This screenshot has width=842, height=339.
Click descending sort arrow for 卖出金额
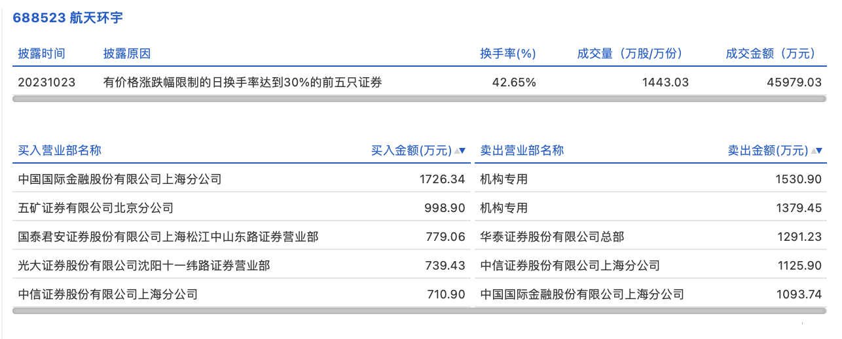(x=820, y=151)
